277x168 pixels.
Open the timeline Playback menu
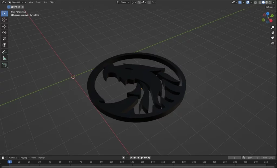(x=14, y=158)
